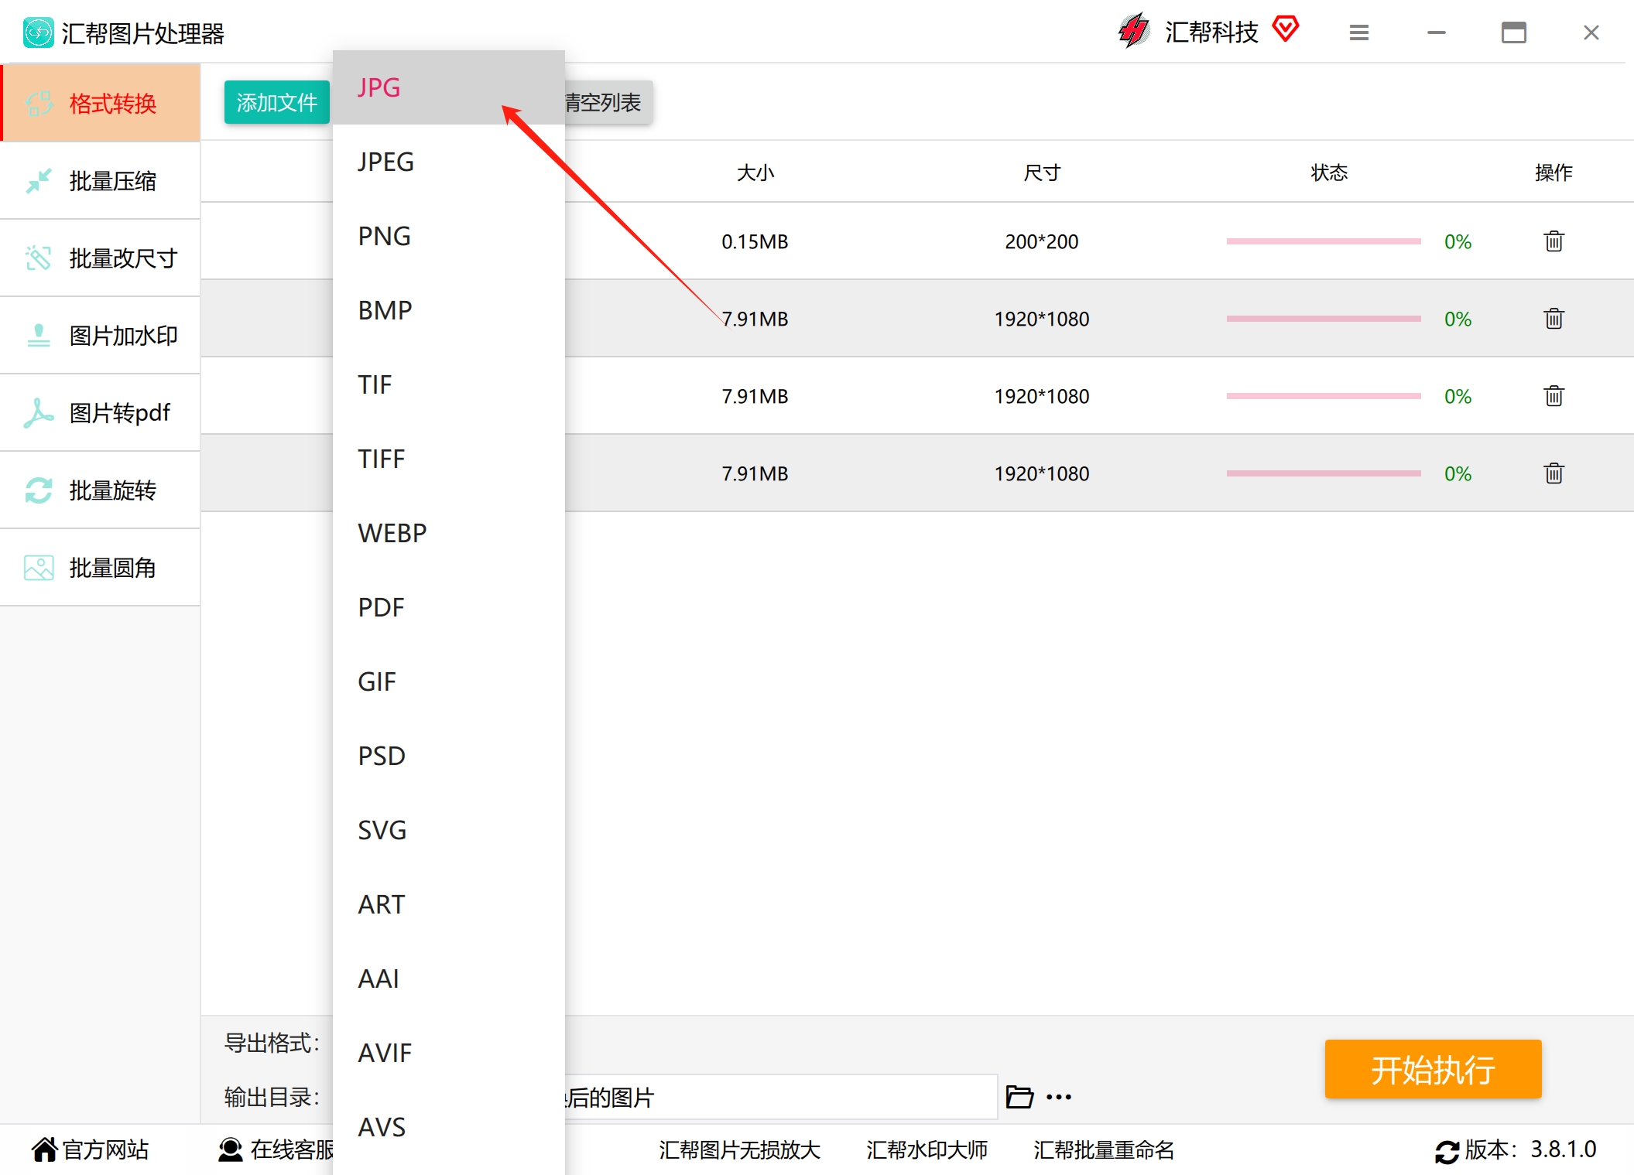Open 图片转pdf section
The image size is (1634, 1175).
[x=101, y=412]
